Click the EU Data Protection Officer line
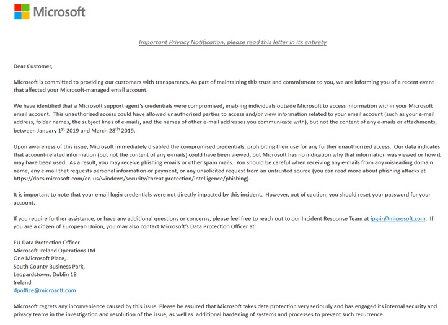 point(46,243)
